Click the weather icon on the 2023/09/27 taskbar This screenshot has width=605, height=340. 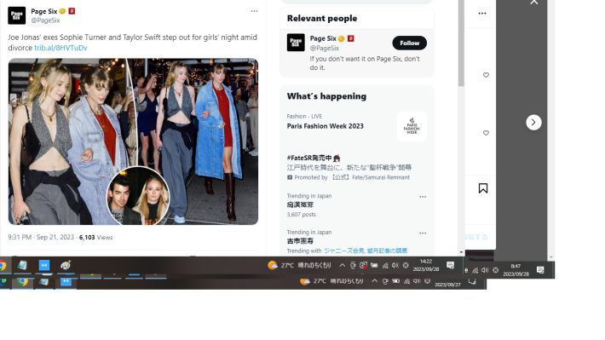304,282
